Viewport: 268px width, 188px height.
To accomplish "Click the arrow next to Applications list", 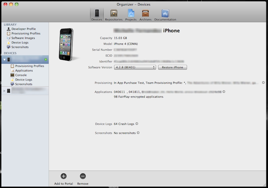I will click(224, 92).
